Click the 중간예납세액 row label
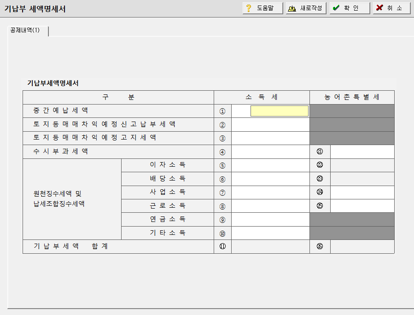Image resolution: width=414 pixels, height=315 pixels. 60,111
